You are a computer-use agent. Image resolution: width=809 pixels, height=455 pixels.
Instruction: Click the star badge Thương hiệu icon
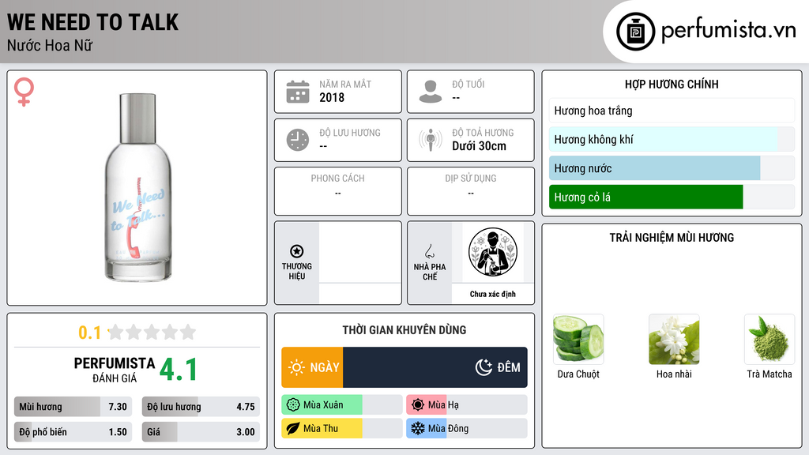[x=297, y=251]
